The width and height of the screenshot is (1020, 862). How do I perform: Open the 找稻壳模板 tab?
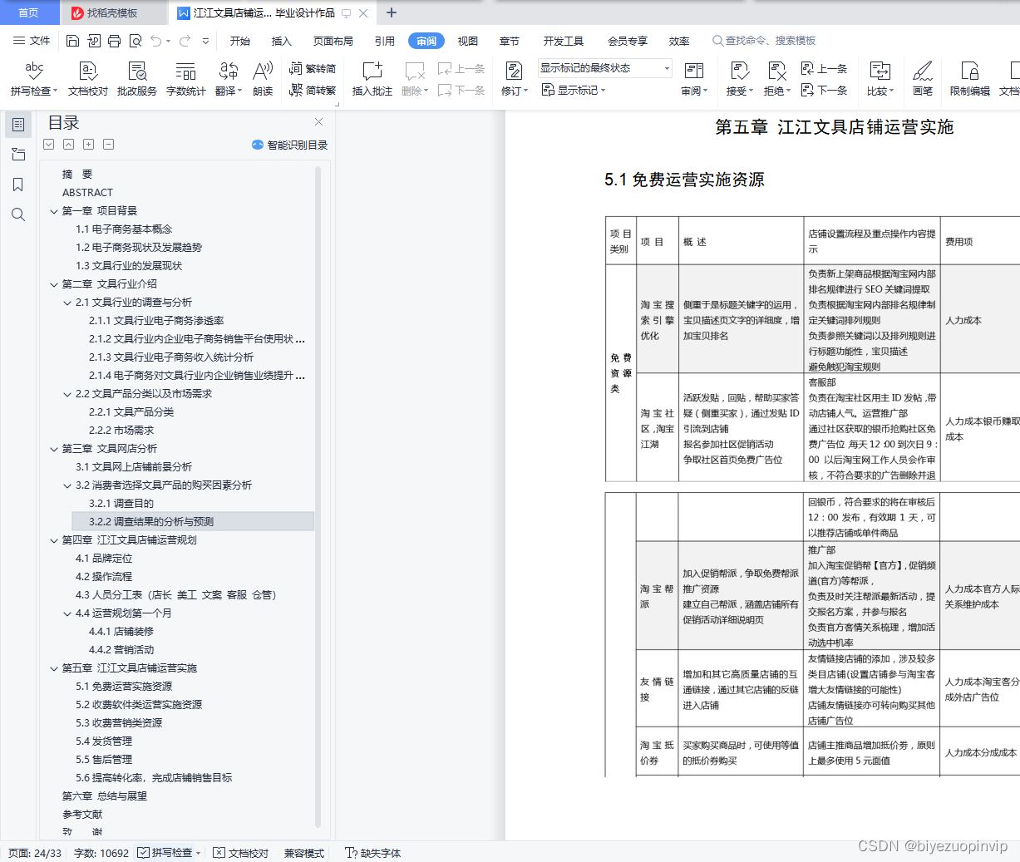coord(113,12)
